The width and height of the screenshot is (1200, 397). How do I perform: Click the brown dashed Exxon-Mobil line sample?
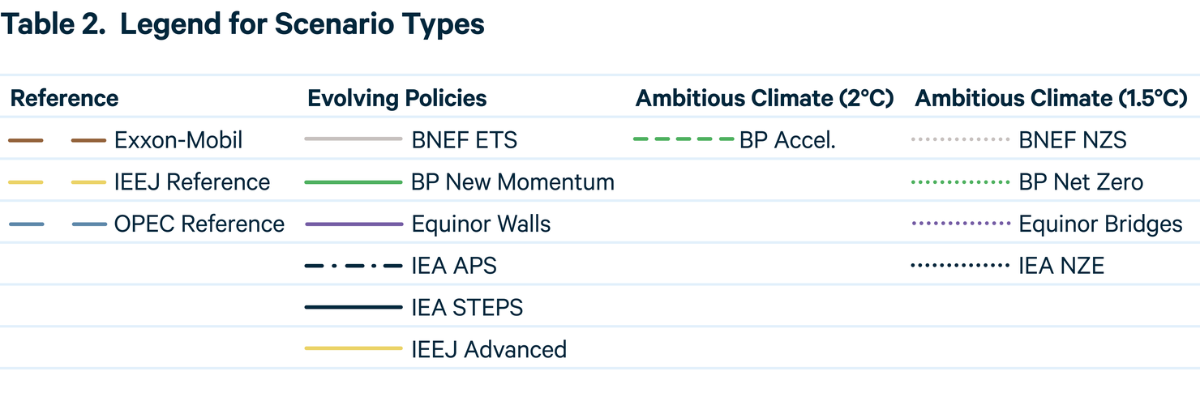click(57, 140)
